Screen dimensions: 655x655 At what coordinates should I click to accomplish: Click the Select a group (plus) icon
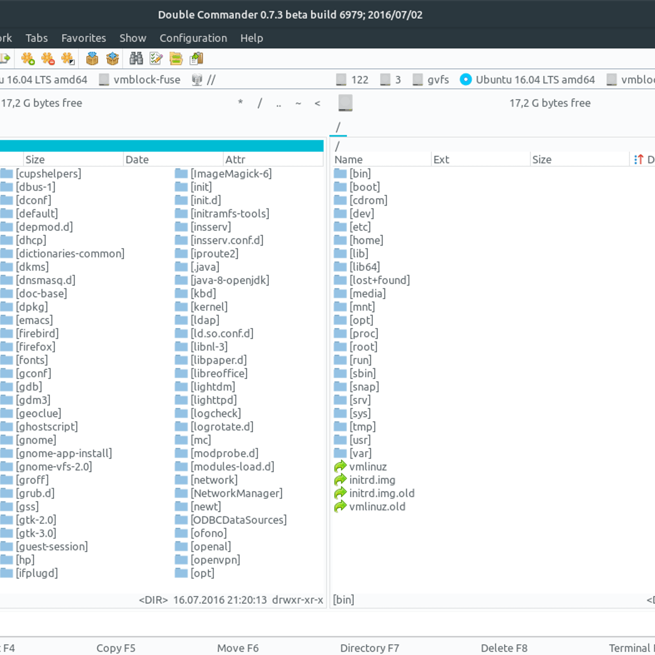click(28, 59)
